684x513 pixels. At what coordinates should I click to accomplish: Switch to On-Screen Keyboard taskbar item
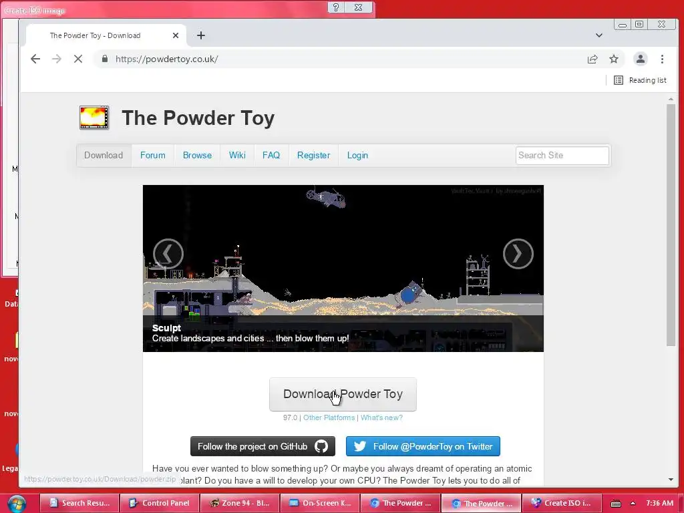[320, 503]
